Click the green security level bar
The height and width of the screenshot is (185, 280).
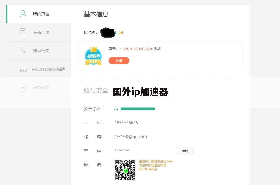tap(138, 109)
